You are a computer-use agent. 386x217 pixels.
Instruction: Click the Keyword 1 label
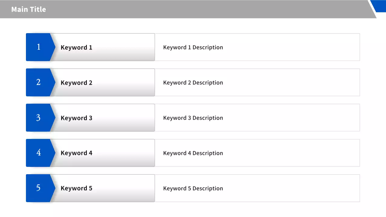coord(76,47)
